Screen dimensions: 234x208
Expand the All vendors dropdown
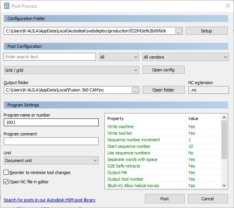point(185,57)
